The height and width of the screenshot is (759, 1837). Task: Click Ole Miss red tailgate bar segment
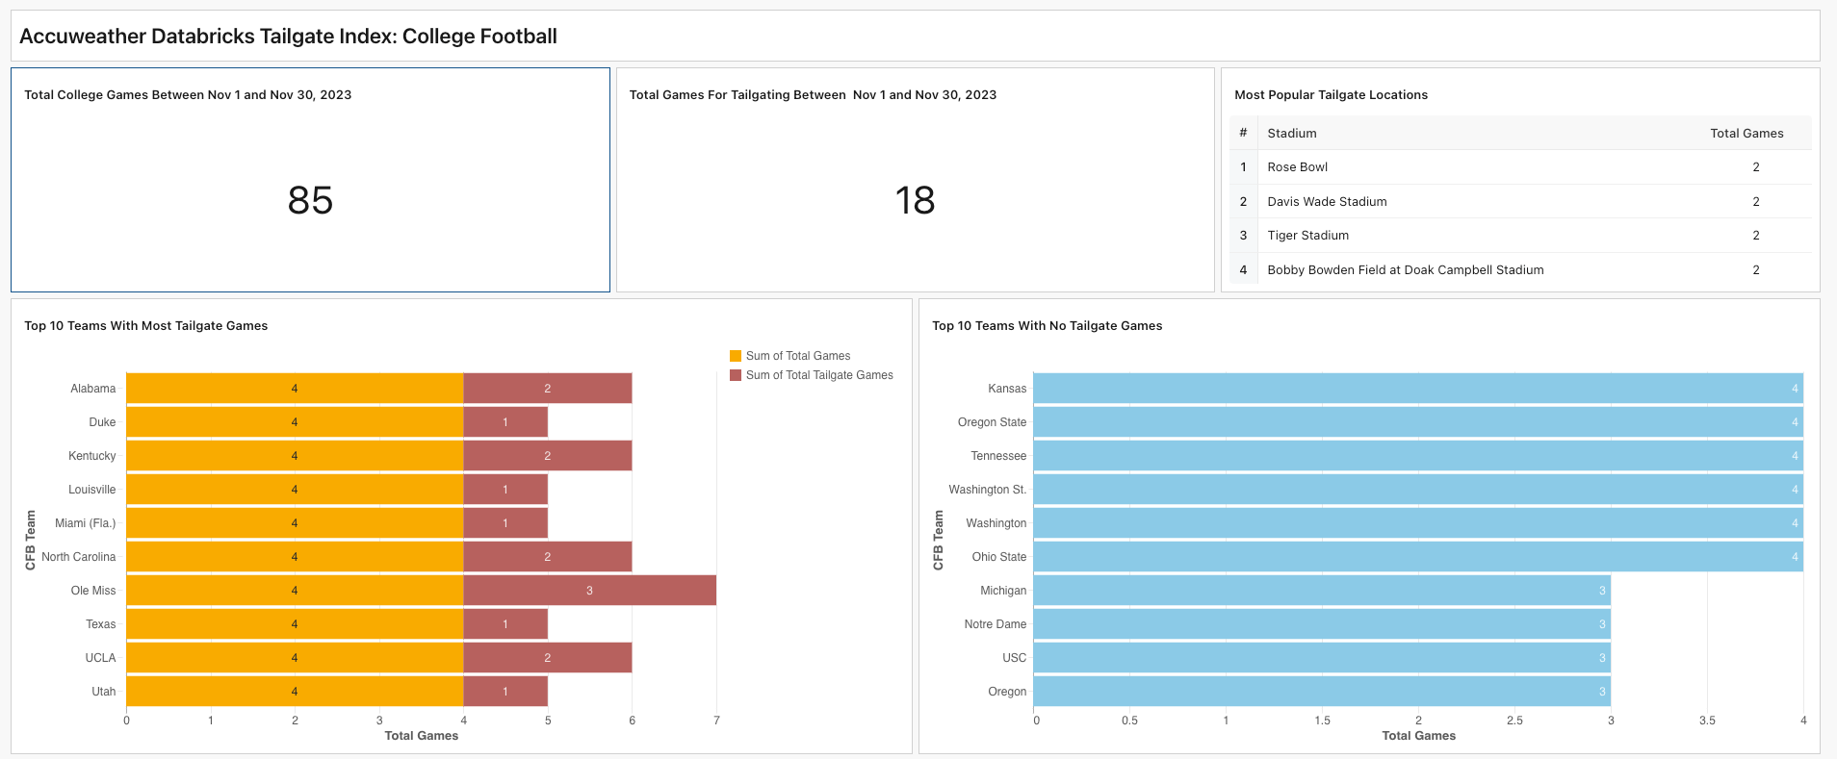(589, 591)
